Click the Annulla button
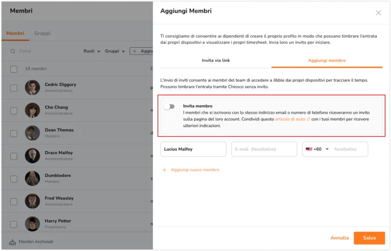The width and height of the screenshot is (391, 251). [x=340, y=238]
